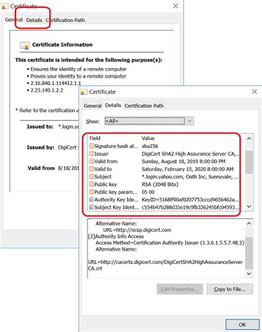Click field list scrollbar down arrow
The image size is (262, 332).
[249, 206]
